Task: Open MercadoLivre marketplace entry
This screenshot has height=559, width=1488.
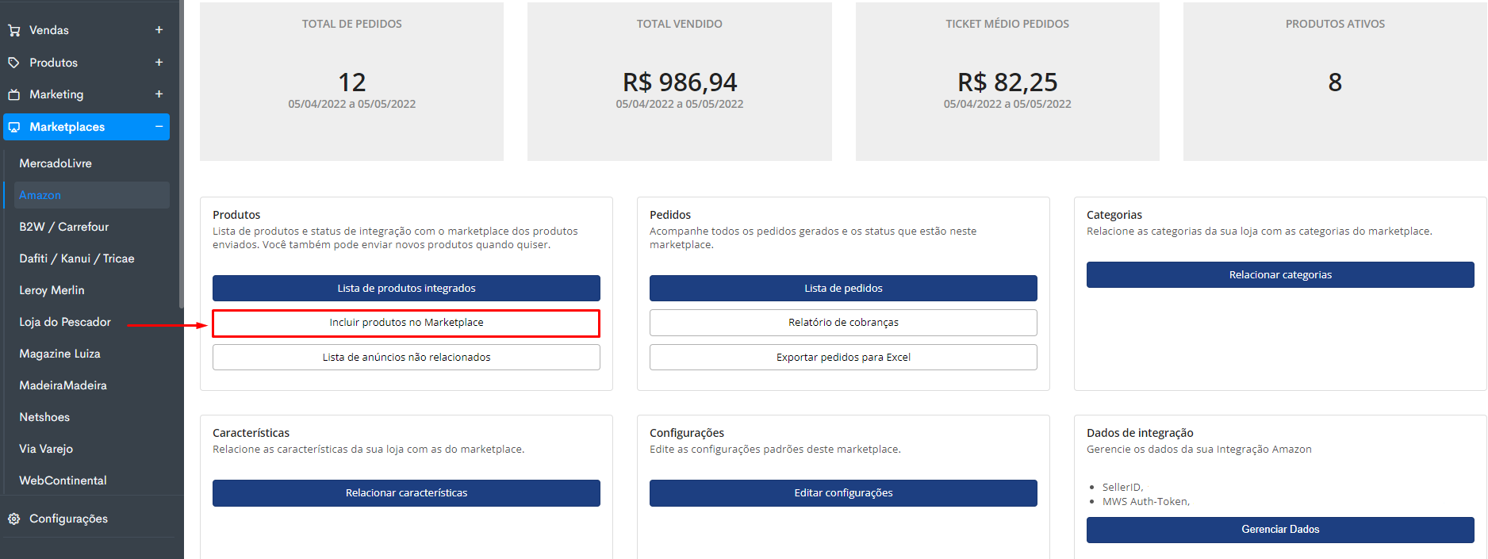Action: click(56, 163)
